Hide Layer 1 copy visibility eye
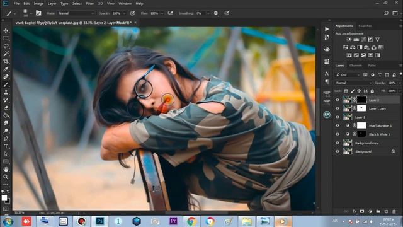The height and width of the screenshot is (227, 403). tap(338, 108)
